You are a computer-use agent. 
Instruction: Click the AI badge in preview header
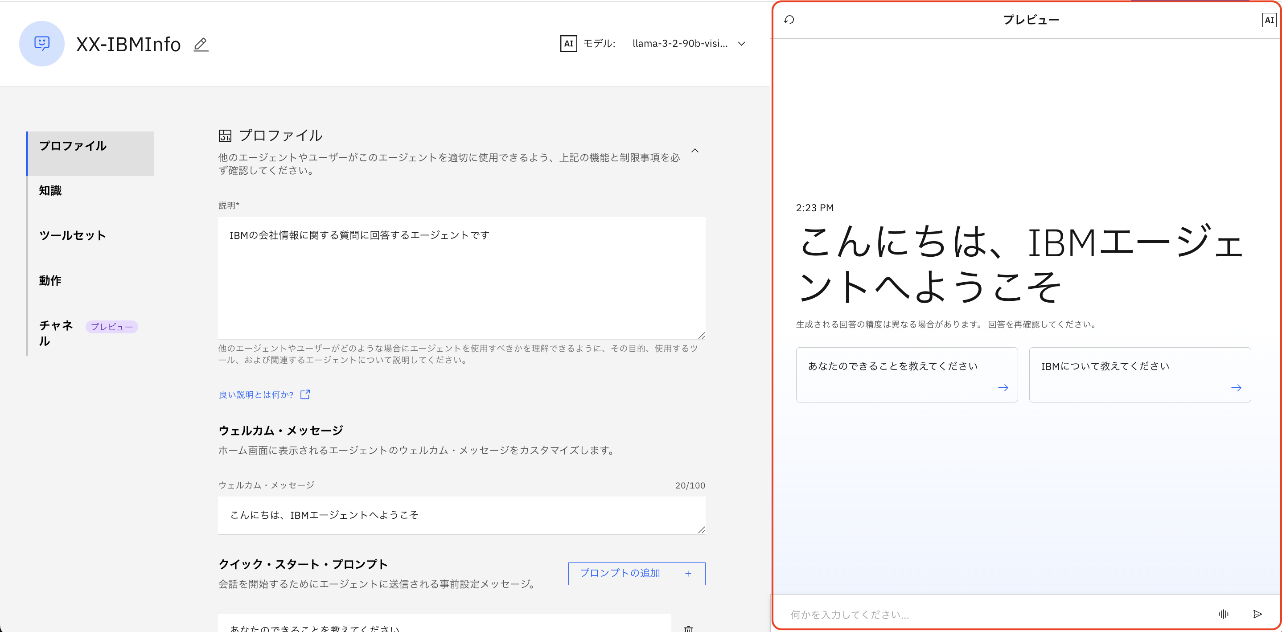[x=1269, y=21]
